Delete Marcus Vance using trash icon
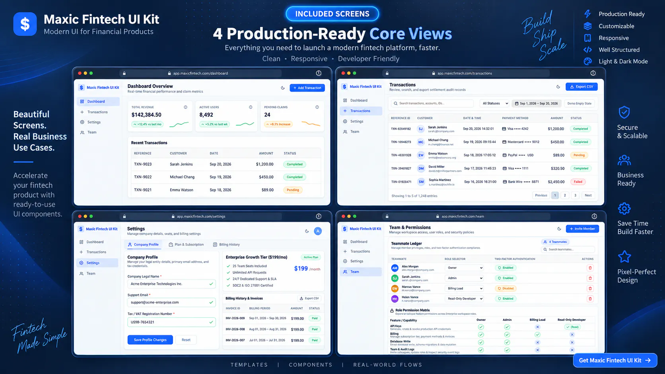The image size is (665, 374). point(590,289)
